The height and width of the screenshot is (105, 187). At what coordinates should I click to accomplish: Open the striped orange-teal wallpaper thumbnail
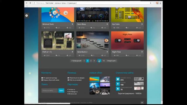click(94, 79)
